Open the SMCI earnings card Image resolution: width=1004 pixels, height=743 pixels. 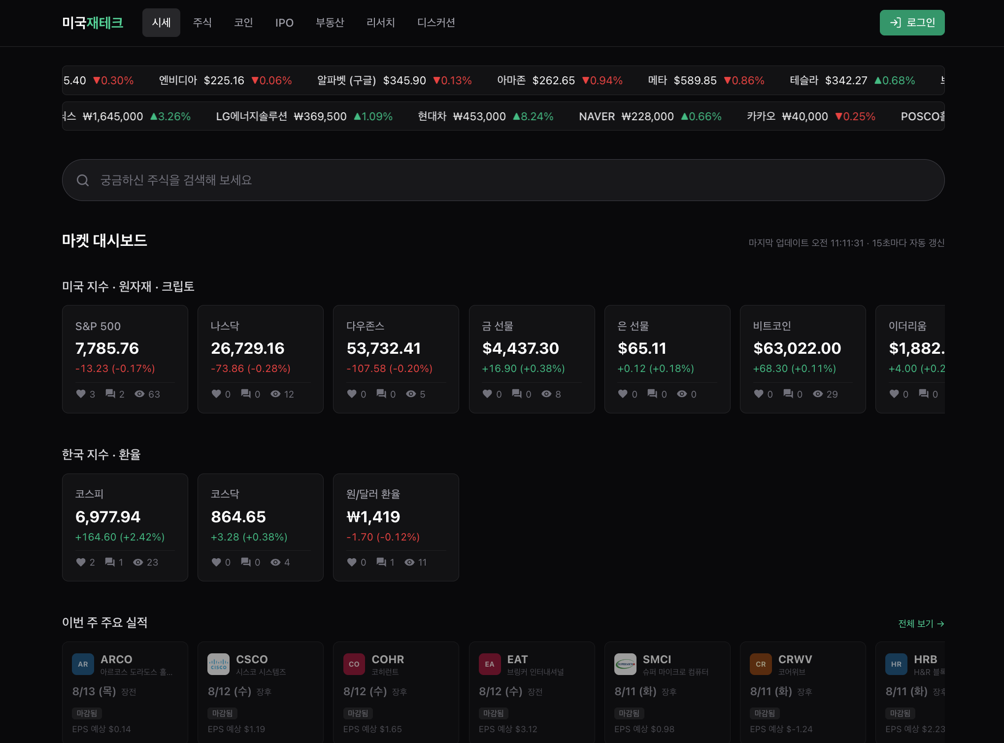668,692
